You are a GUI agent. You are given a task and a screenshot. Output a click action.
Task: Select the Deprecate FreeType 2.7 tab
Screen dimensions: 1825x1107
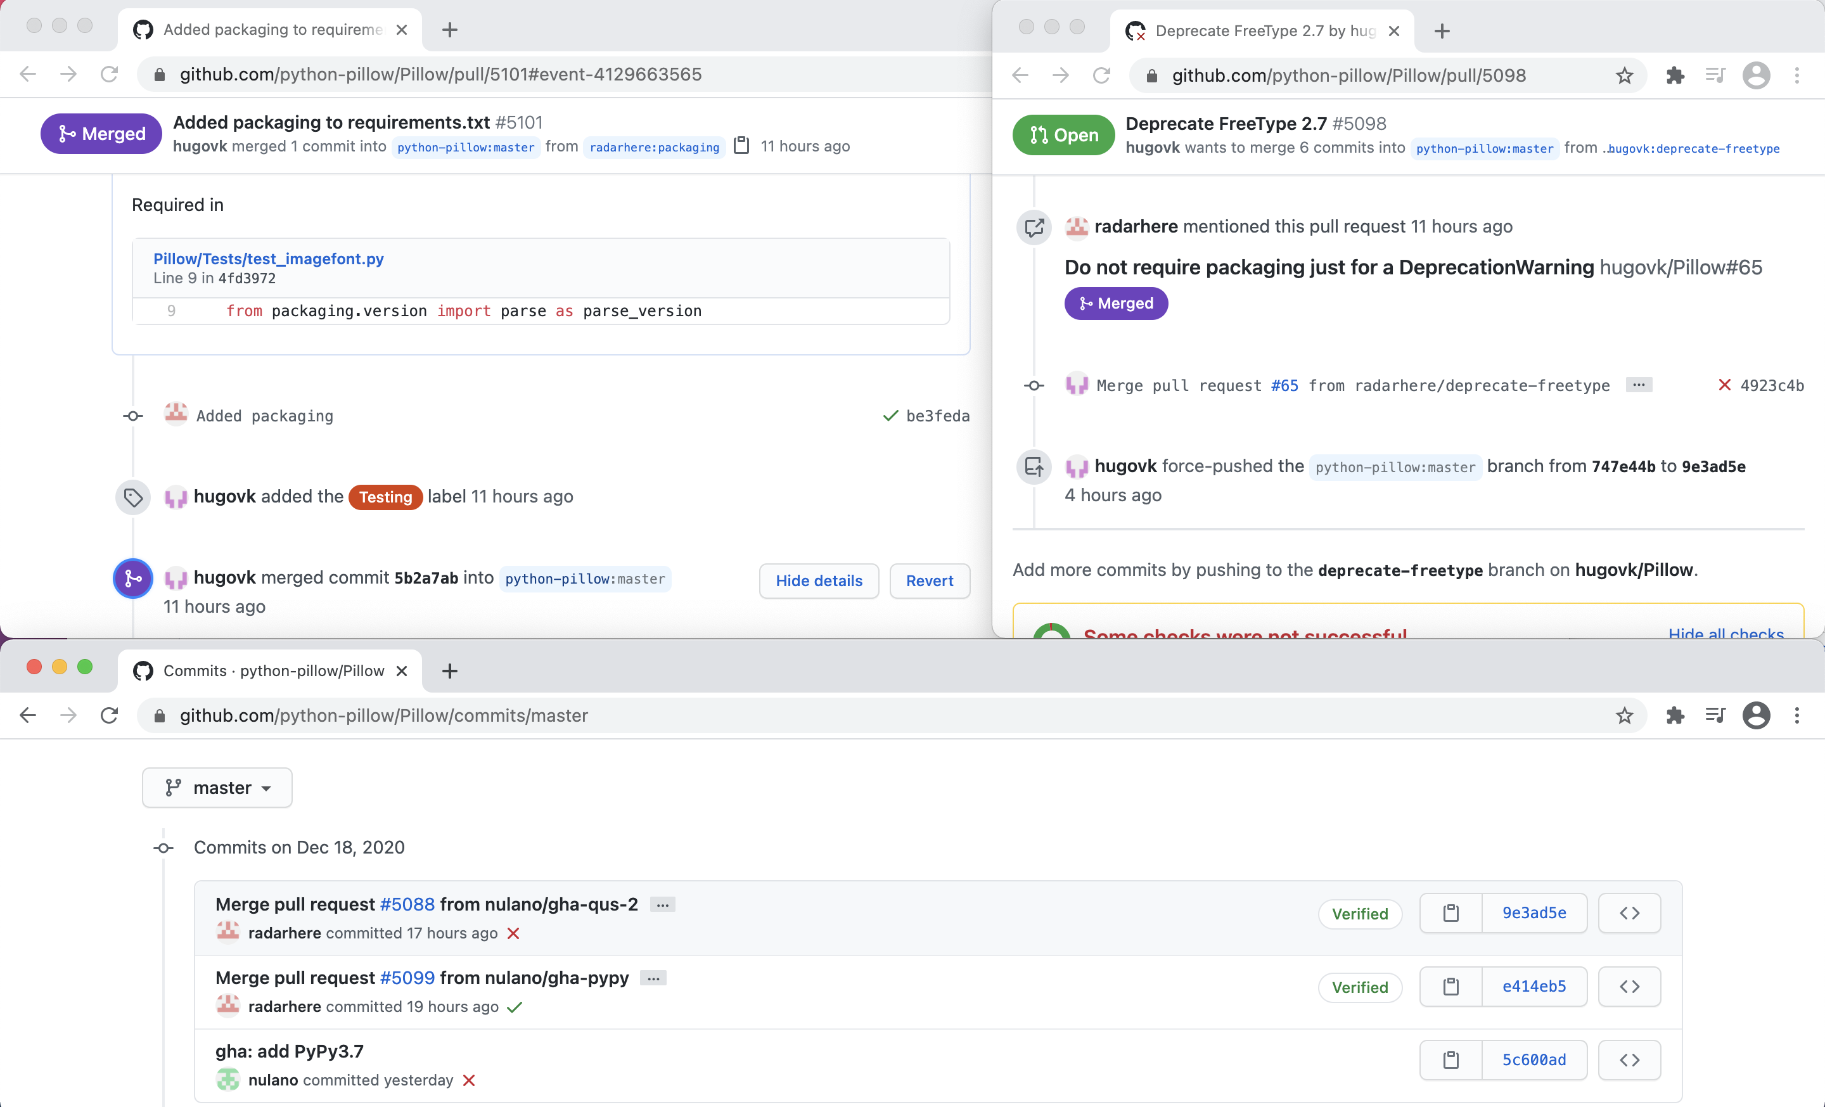point(1263,31)
